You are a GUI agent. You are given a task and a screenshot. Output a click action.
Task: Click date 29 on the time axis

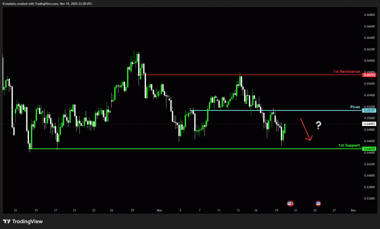tap(132, 210)
